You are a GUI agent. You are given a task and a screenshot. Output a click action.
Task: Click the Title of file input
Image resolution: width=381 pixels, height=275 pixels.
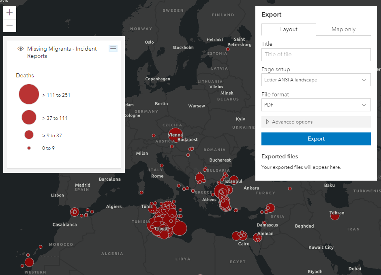316,54
